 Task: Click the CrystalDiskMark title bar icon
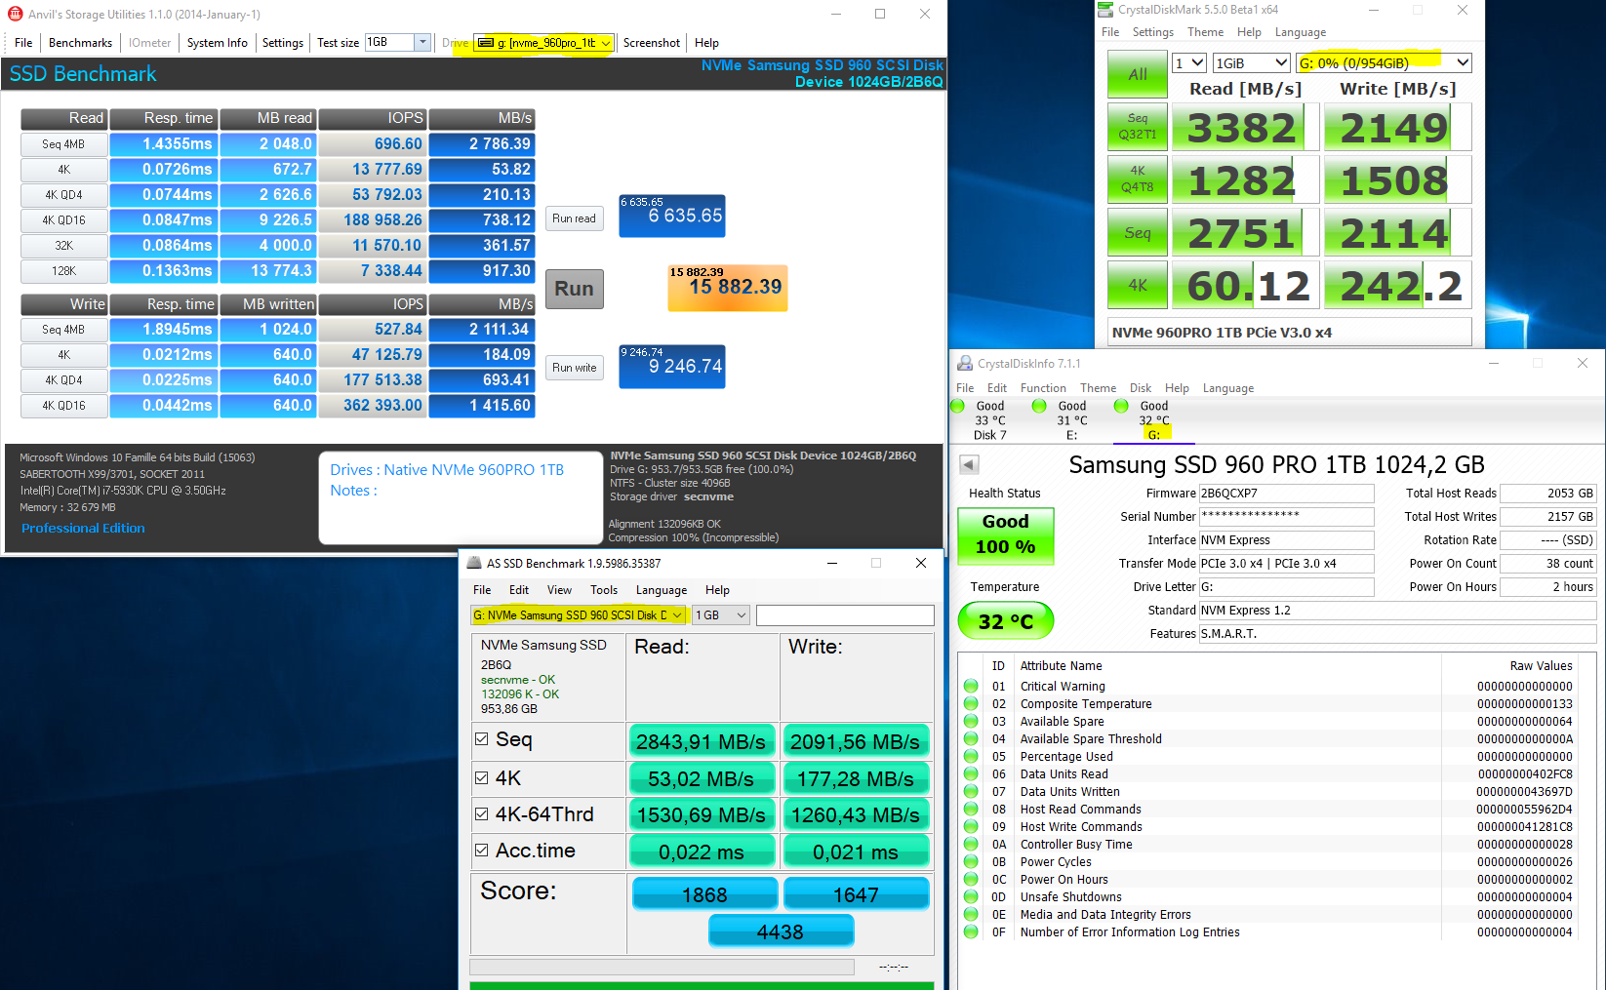click(1105, 10)
